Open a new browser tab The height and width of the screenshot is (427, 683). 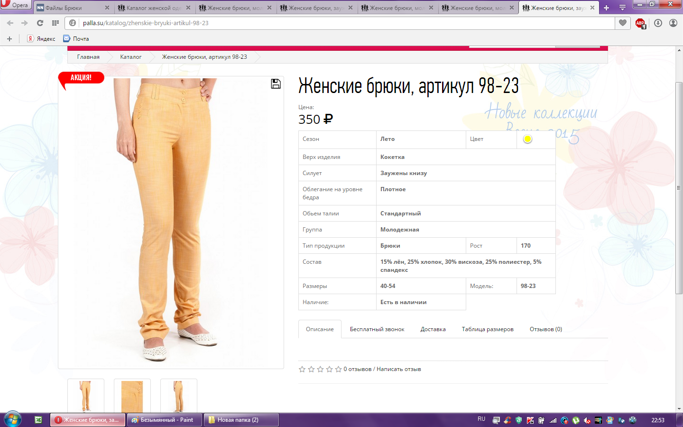pos(606,8)
